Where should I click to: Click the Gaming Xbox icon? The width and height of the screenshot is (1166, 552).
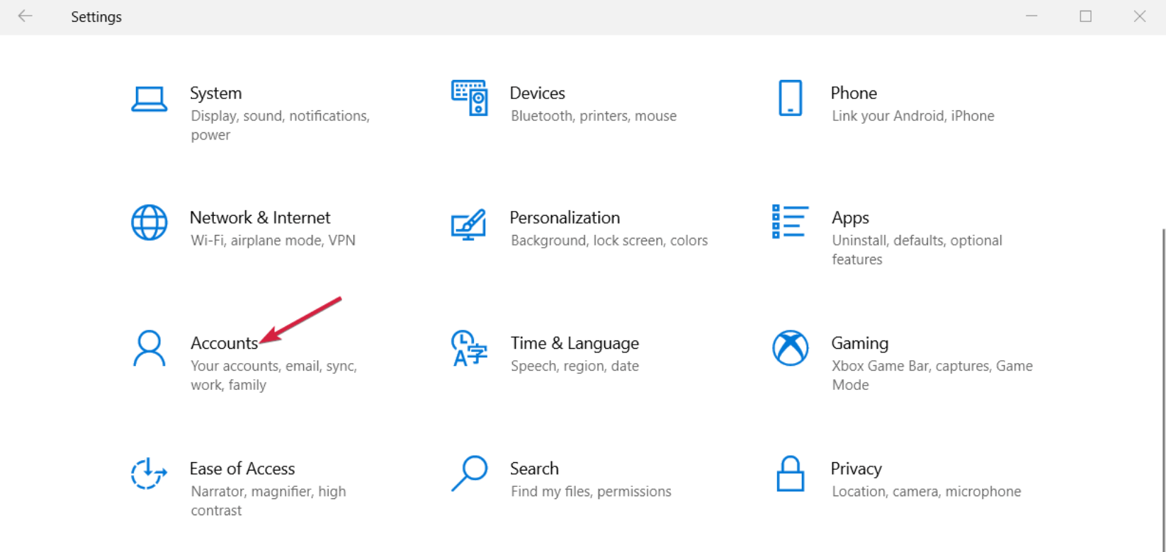pyautogui.click(x=790, y=347)
